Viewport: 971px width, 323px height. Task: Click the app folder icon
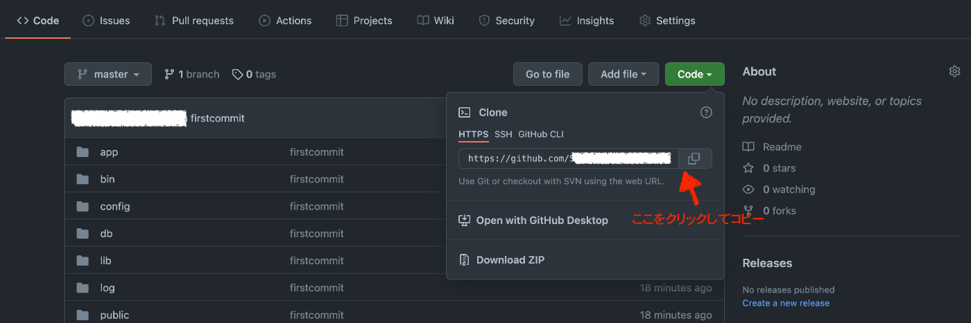[83, 152]
